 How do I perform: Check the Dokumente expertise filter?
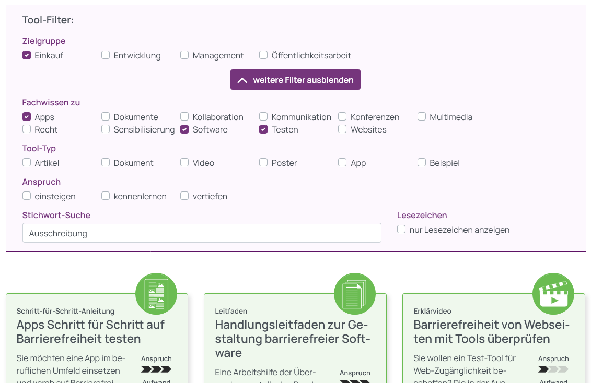click(x=106, y=116)
